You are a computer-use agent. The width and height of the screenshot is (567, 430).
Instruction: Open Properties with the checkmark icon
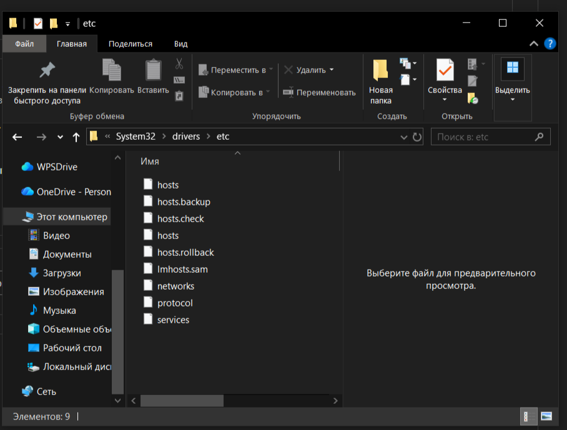point(445,70)
